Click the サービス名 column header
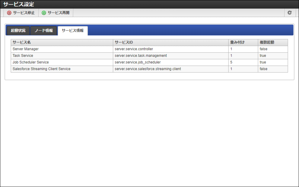Screen dimensions: 299x187 pyautogui.click(x=62, y=42)
